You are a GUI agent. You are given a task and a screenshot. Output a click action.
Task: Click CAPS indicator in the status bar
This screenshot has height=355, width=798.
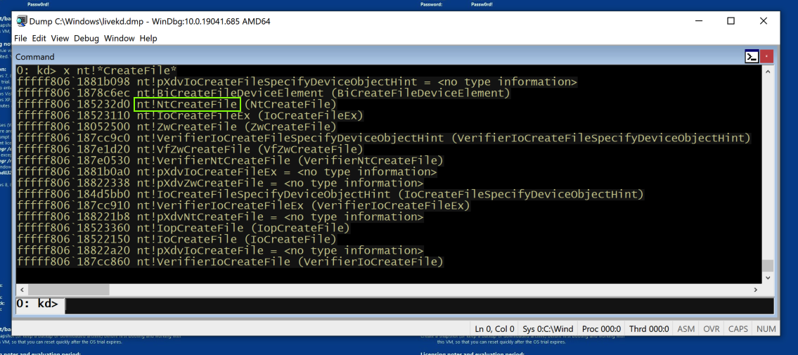pos(738,329)
